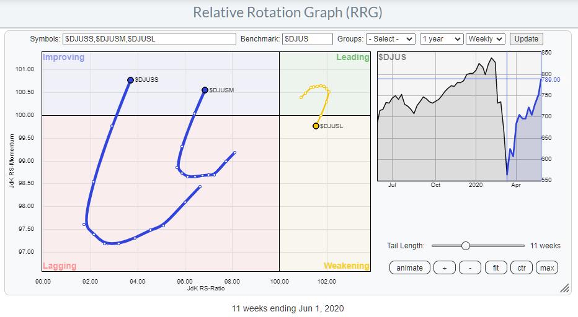Click the Tail Length slider handle

click(x=465, y=246)
